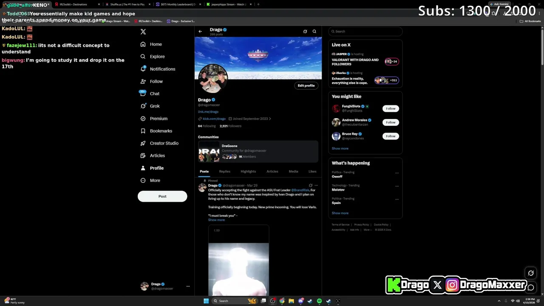Switch to the jasperphipps Stream browser tab
This screenshot has height=306, width=544.
pyautogui.click(x=229, y=4)
